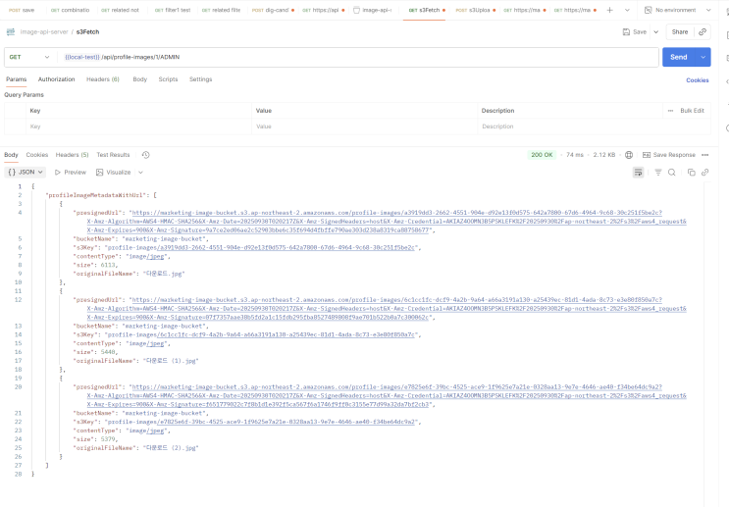The image size is (729, 507).
Task: Open the No environment dropdown
Action: [x=677, y=10]
